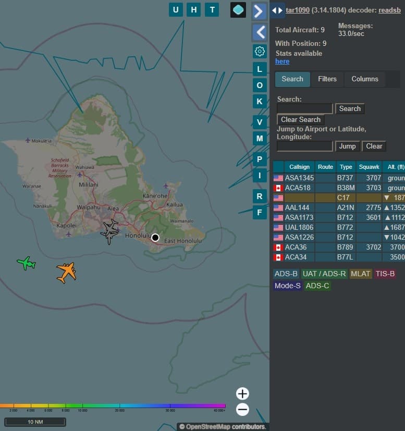Click the U map toggle button
This screenshot has height=431, width=405.
[x=176, y=10]
